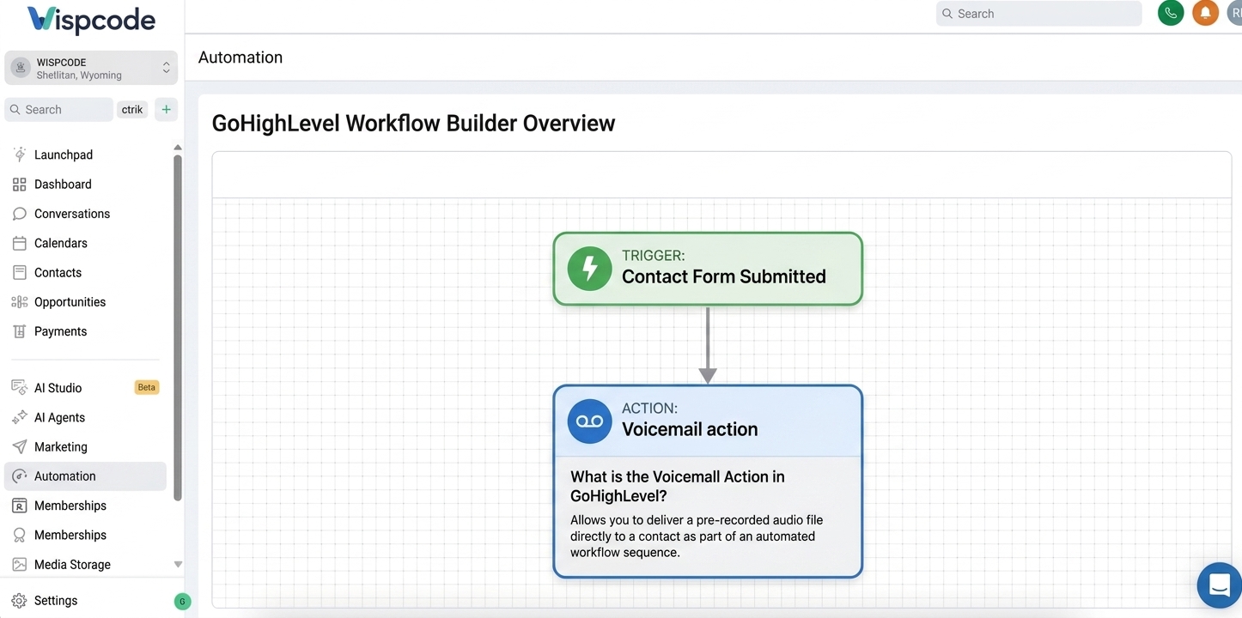Click the top header Search field
The width and height of the screenshot is (1242, 618).
[1038, 14]
